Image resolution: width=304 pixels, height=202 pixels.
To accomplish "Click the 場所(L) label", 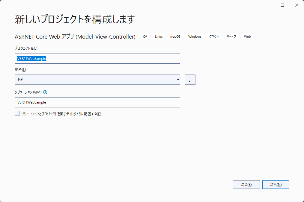I will click(20, 70).
